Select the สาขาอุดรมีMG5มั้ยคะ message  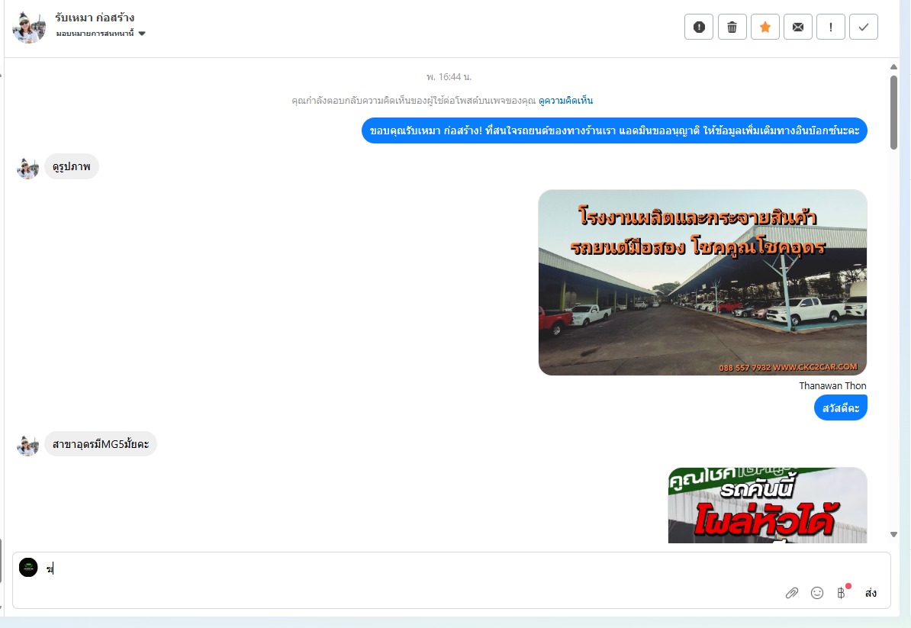pyautogui.click(x=101, y=444)
